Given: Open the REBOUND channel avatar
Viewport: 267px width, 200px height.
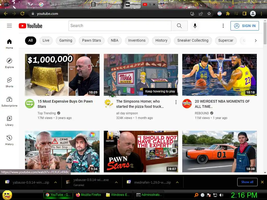Looking at the screenshot, I should (x=187, y=104).
